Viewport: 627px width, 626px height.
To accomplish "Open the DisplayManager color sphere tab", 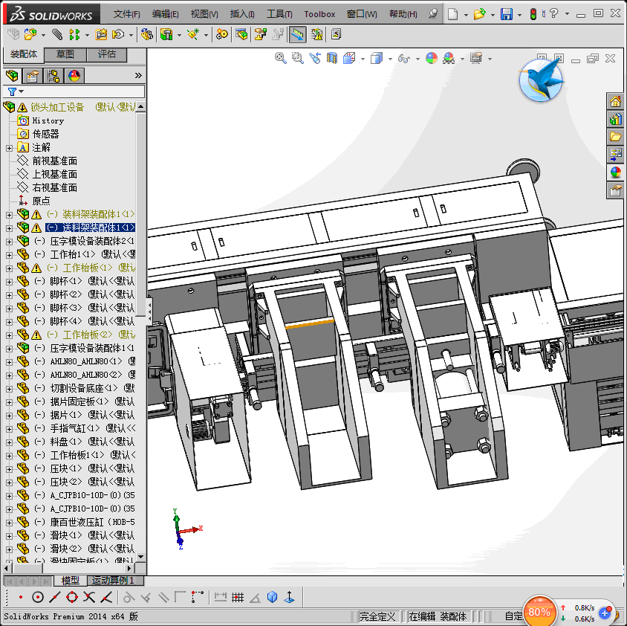I will (x=74, y=75).
